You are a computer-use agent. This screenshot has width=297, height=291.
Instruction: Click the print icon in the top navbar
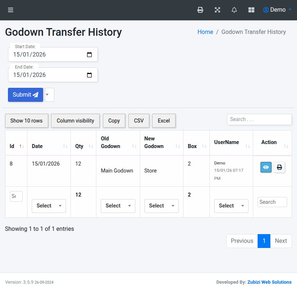point(200,10)
